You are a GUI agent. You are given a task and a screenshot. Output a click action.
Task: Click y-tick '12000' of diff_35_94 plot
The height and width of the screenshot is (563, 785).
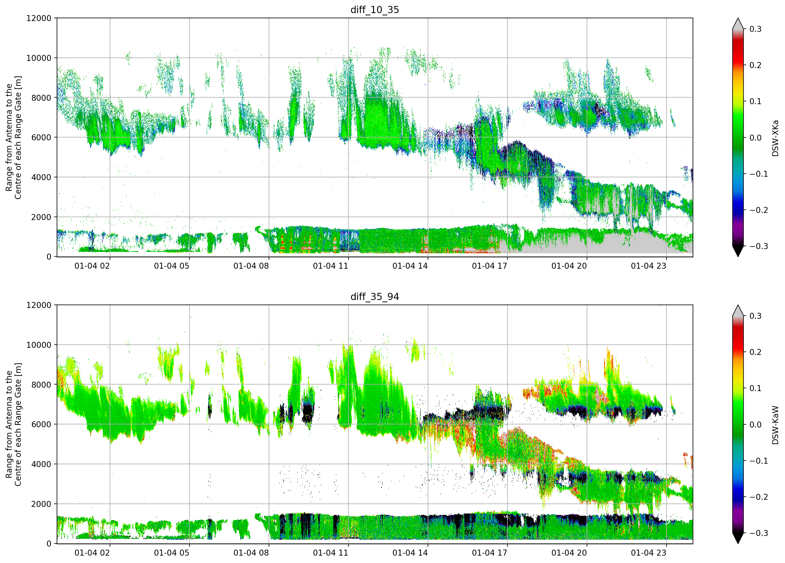point(39,305)
